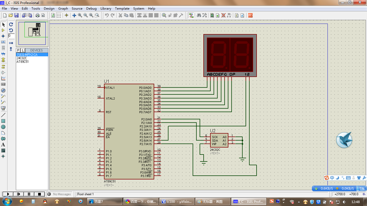This screenshot has height=206, width=367.
Task: Click the Bill of Materials dollar icon
Action: coord(237,15)
